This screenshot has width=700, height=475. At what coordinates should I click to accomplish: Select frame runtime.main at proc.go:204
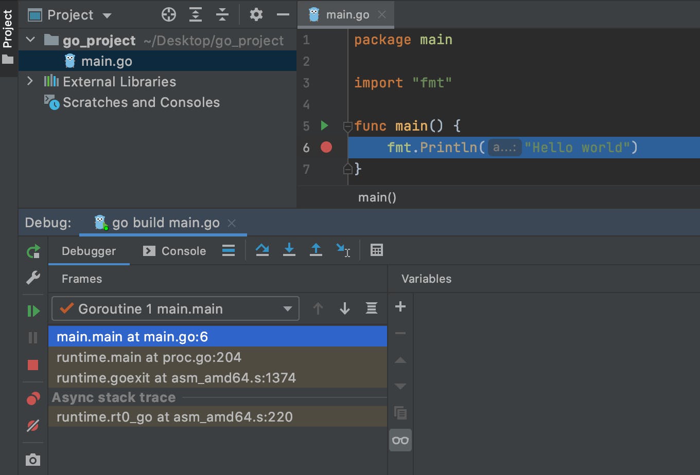coord(218,357)
